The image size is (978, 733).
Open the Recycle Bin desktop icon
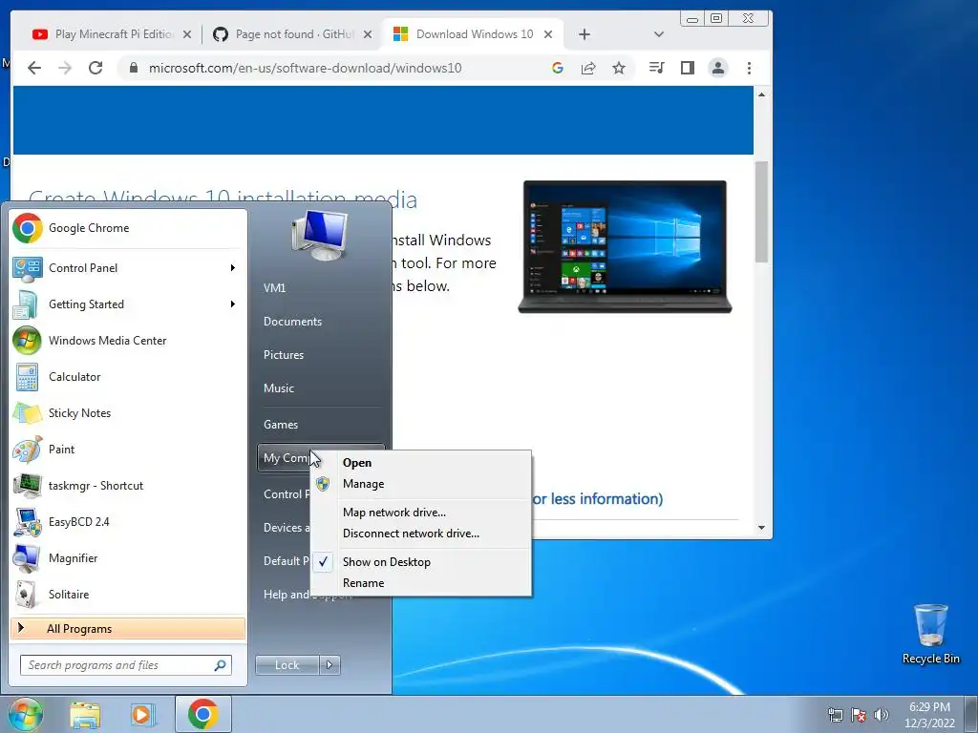(x=930, y=634)
